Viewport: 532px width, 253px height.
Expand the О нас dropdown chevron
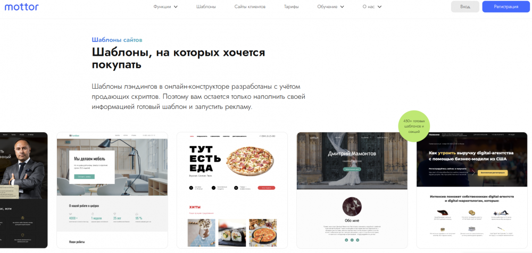(379, 7)
